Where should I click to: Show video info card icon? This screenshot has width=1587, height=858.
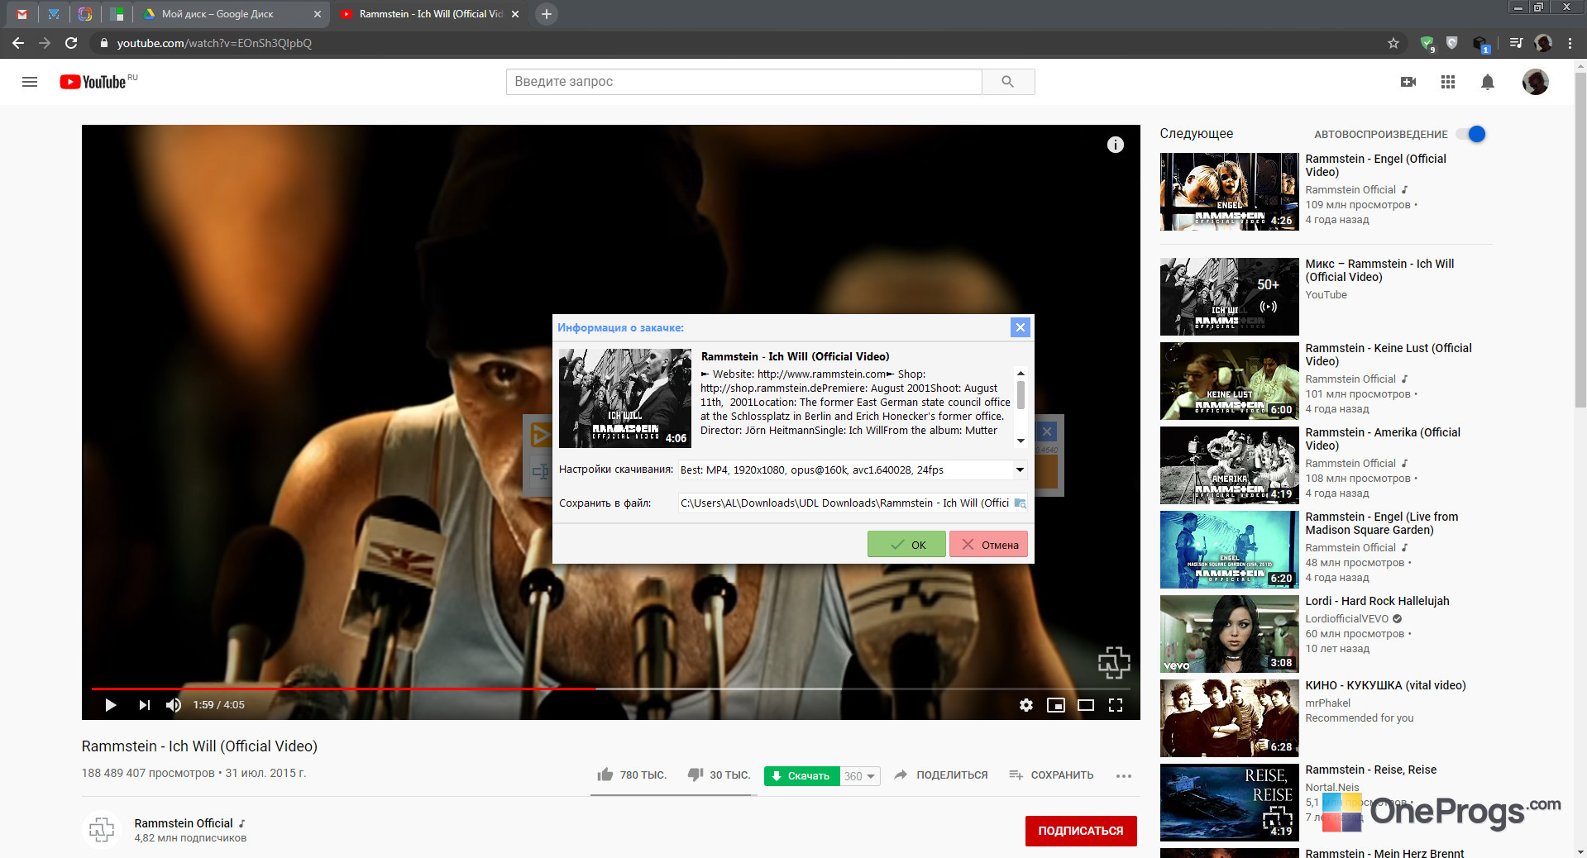(x=1116, y=145)
